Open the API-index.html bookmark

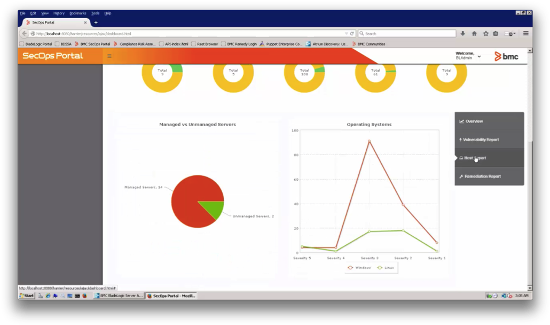[x=174, y=44]
